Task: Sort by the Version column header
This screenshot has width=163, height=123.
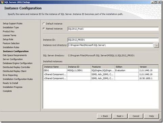Action: pyautogui.click(x=148, y=67)
